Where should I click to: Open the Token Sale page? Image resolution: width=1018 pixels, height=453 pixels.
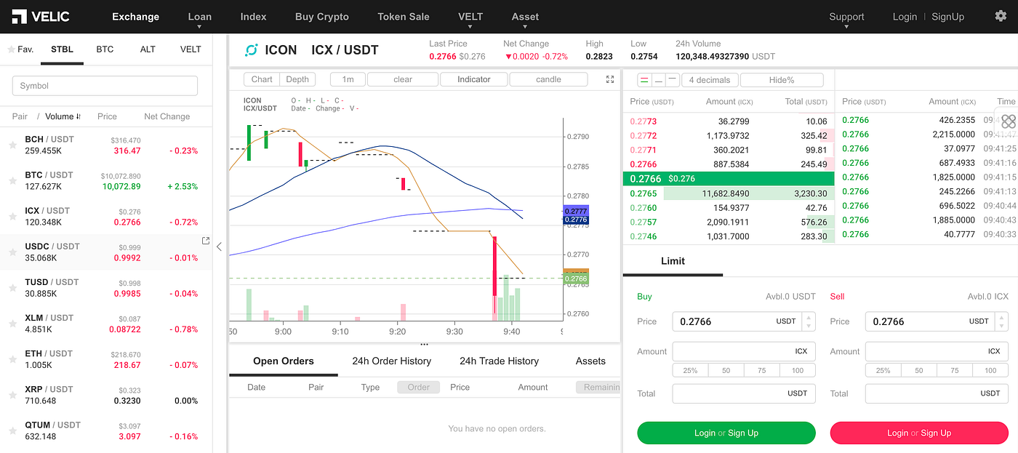(404, 16)
